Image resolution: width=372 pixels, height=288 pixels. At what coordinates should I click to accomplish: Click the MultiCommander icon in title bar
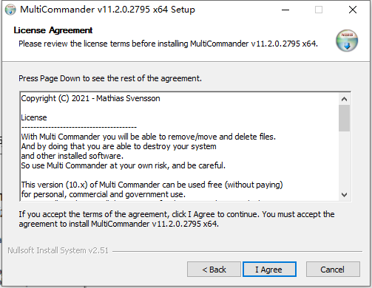(10, 10)
